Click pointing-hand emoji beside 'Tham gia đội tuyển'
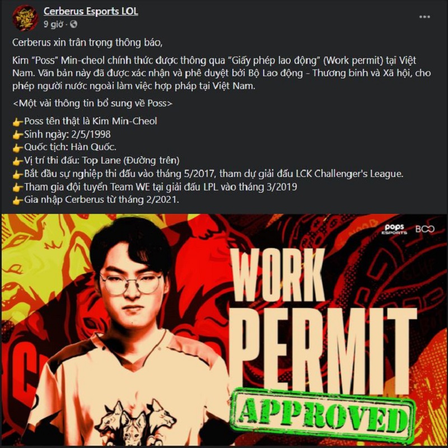Viewport: 448px width, 448px height. pyautogui.click(x=18, y=188)
